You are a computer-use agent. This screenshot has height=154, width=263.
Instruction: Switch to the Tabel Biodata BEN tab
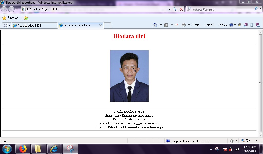[33, 25]
